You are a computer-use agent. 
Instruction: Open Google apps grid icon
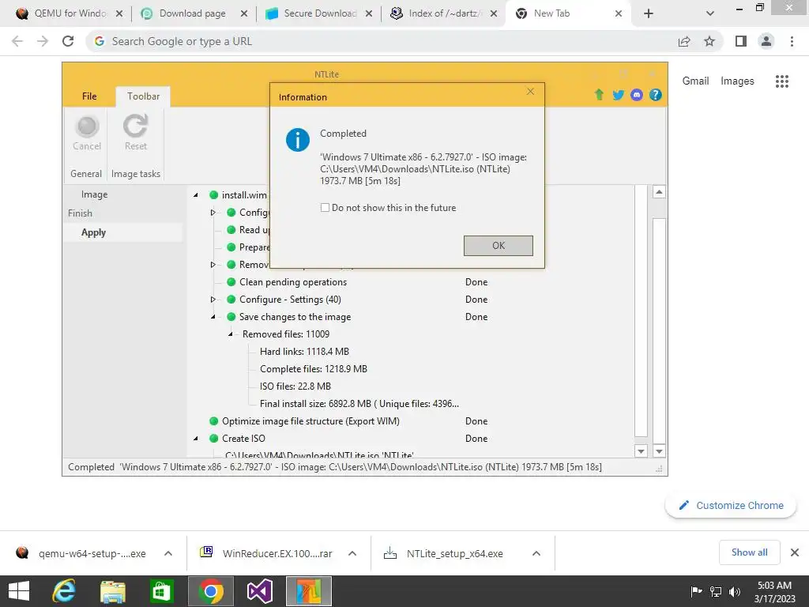(x=781, y=81)
